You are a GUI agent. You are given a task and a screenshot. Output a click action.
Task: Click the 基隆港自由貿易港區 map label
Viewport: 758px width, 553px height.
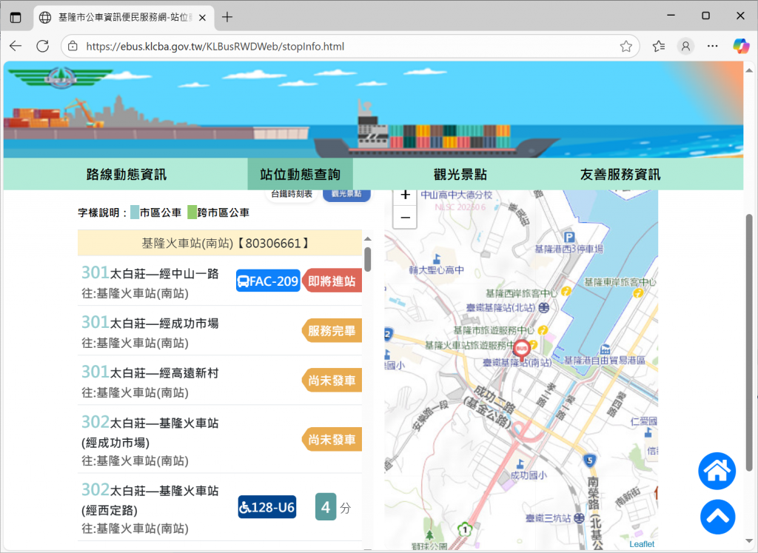pyautogui.click(x=605, y=360)
